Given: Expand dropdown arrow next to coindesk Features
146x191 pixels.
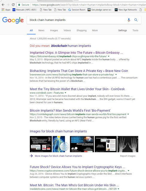Looking at the screenshot, I should [66, 93].
